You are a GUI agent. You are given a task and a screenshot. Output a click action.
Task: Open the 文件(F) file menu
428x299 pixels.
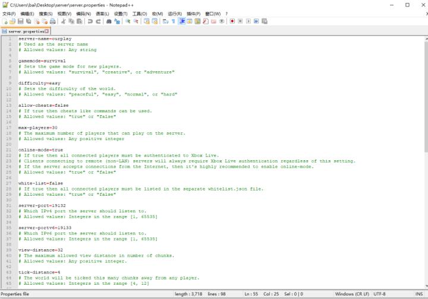9,14
